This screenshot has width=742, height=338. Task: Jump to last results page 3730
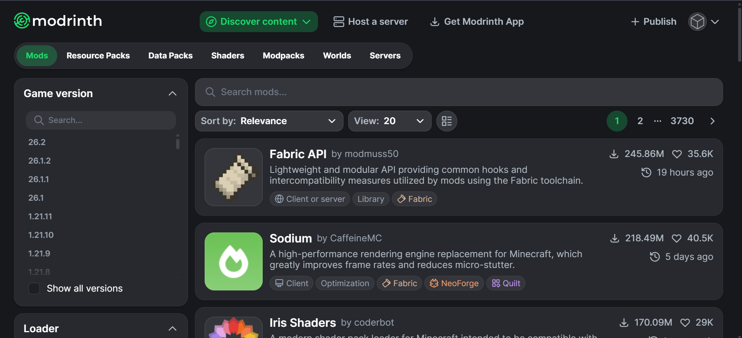point(682,121)
